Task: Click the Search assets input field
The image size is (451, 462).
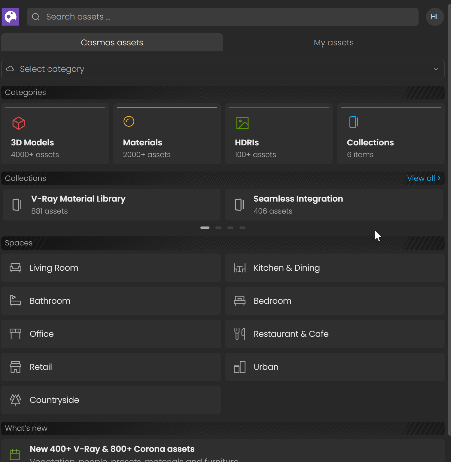Action: [223, 17]
